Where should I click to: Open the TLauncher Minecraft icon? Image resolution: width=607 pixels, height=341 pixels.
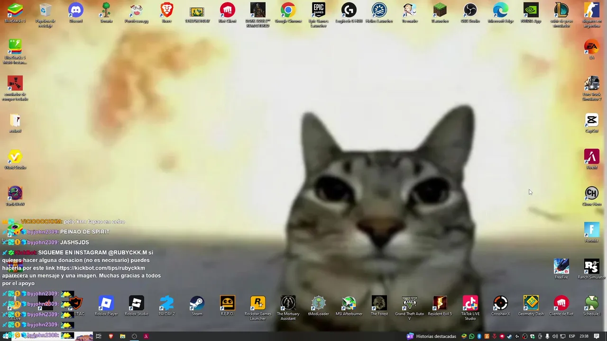click(440, 13)
